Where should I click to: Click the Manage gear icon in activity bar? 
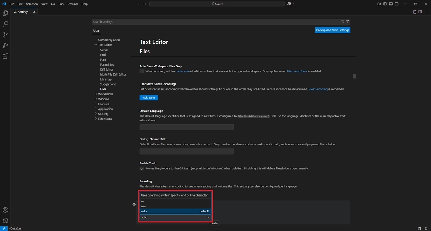(x=5, y=221)
